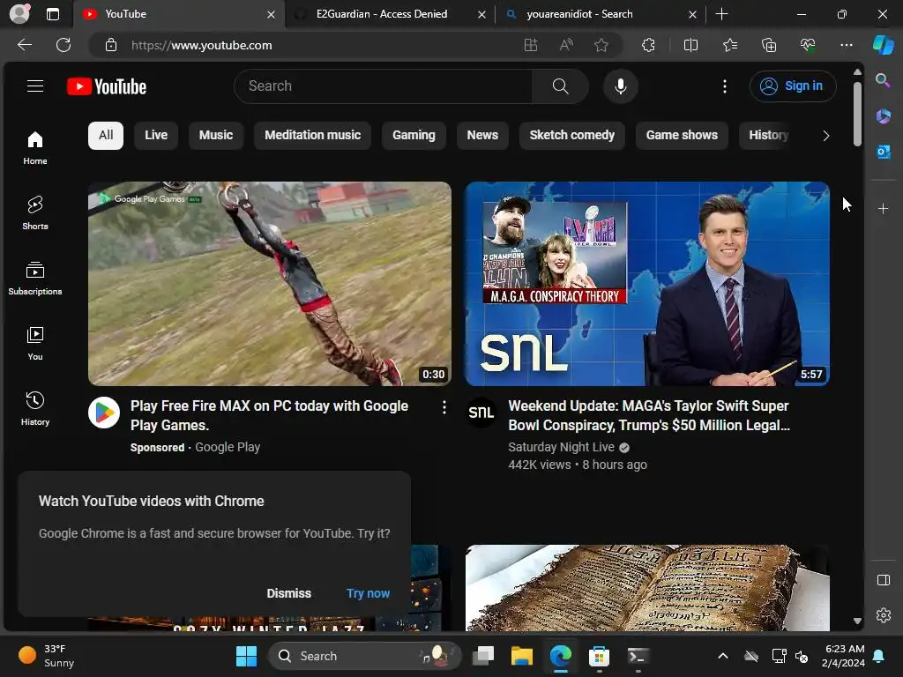Open History from the sidebar
Viewport: 903px width, 677px height.
(35, 409)
